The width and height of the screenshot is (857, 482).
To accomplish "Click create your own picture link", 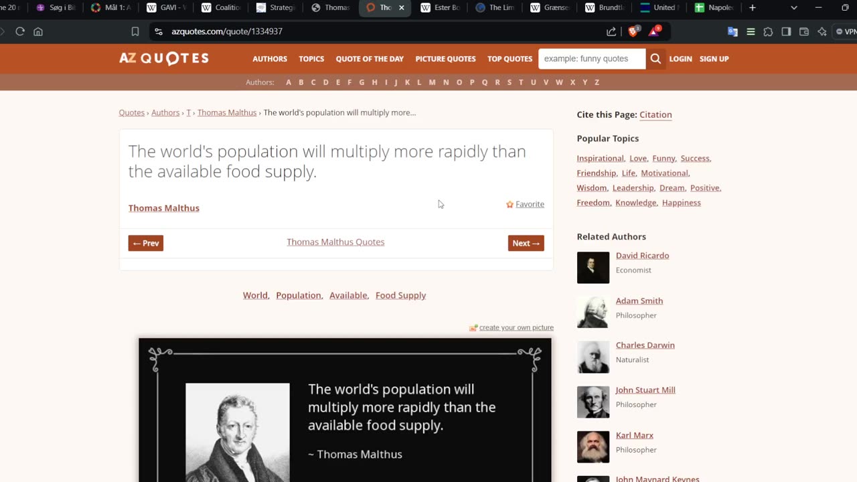I will coord(516,327).
